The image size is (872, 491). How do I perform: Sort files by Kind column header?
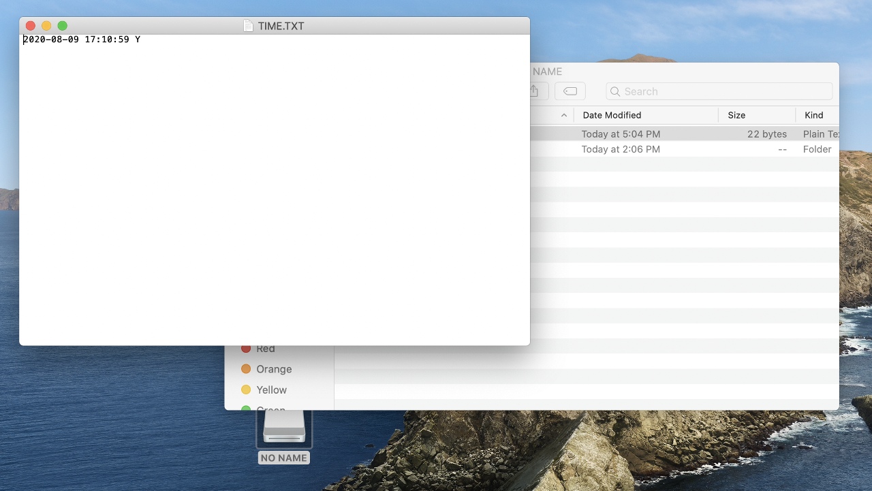813,115
